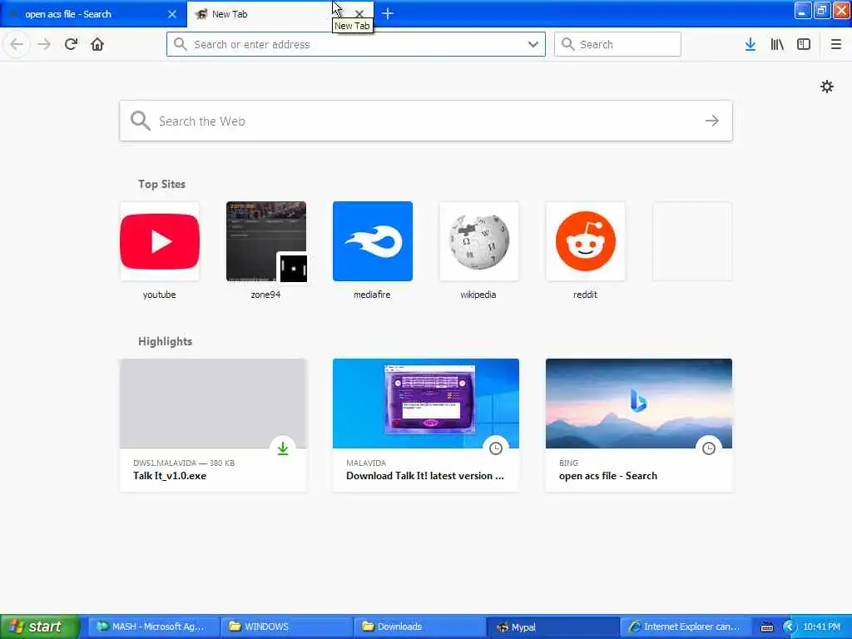Image resolution: width=852 pixels, height=639 pixels.
Task: Select Mypal taskbar button
Action: 553,627
